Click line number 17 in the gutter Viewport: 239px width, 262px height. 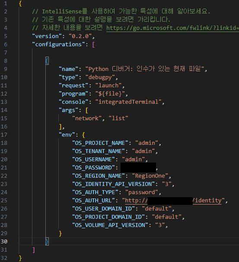(4, 135)
